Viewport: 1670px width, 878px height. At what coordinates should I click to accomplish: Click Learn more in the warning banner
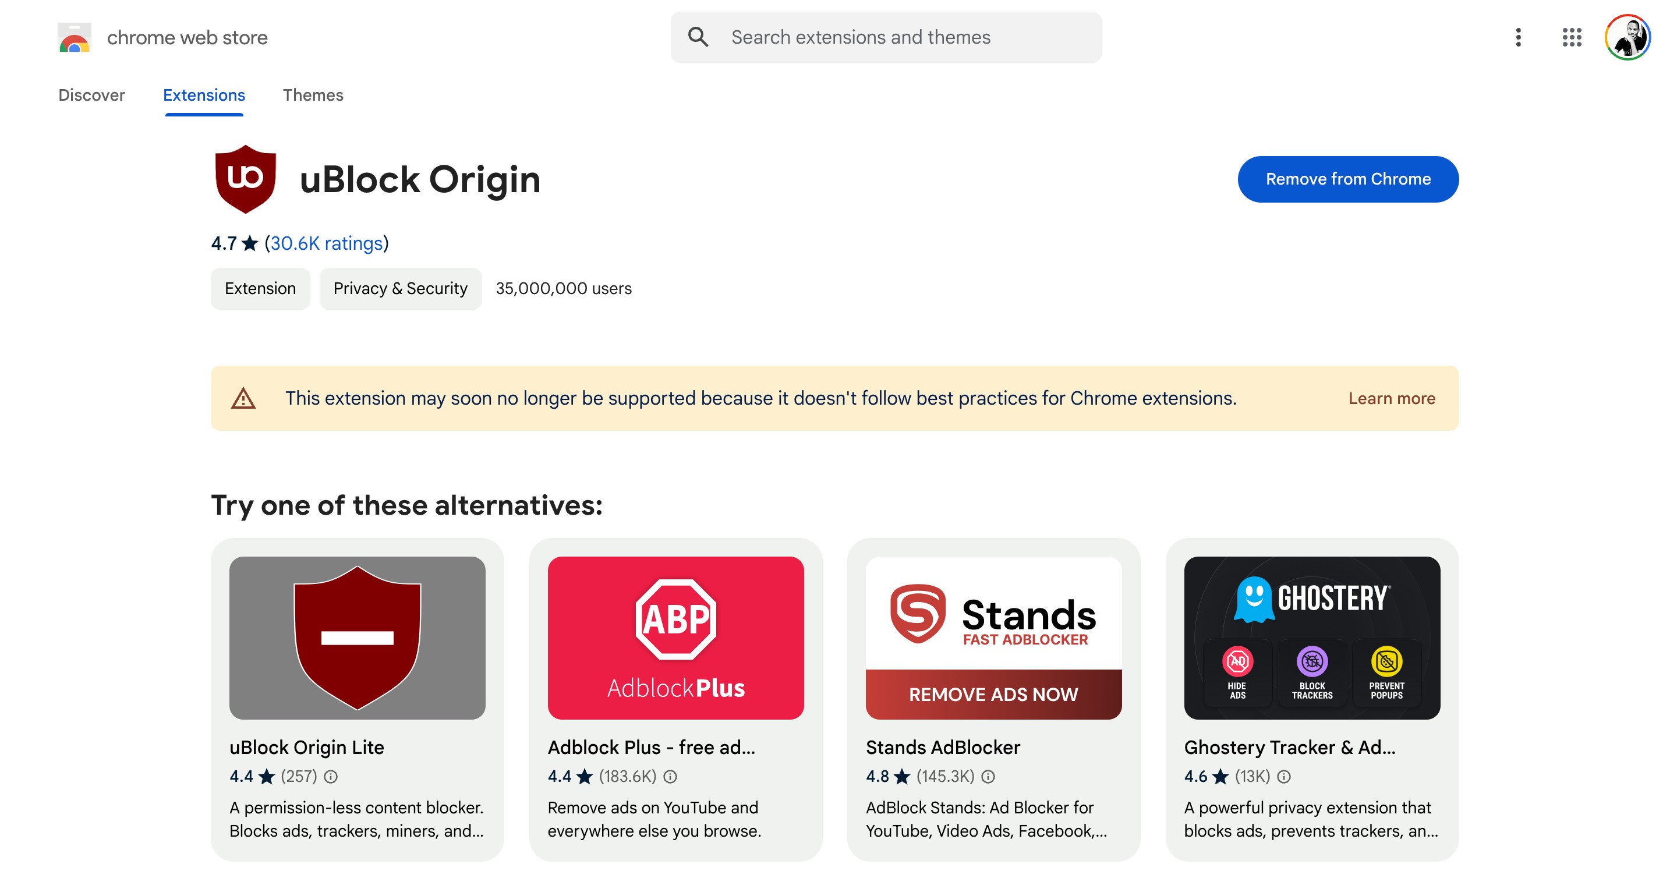(1391, 398)
